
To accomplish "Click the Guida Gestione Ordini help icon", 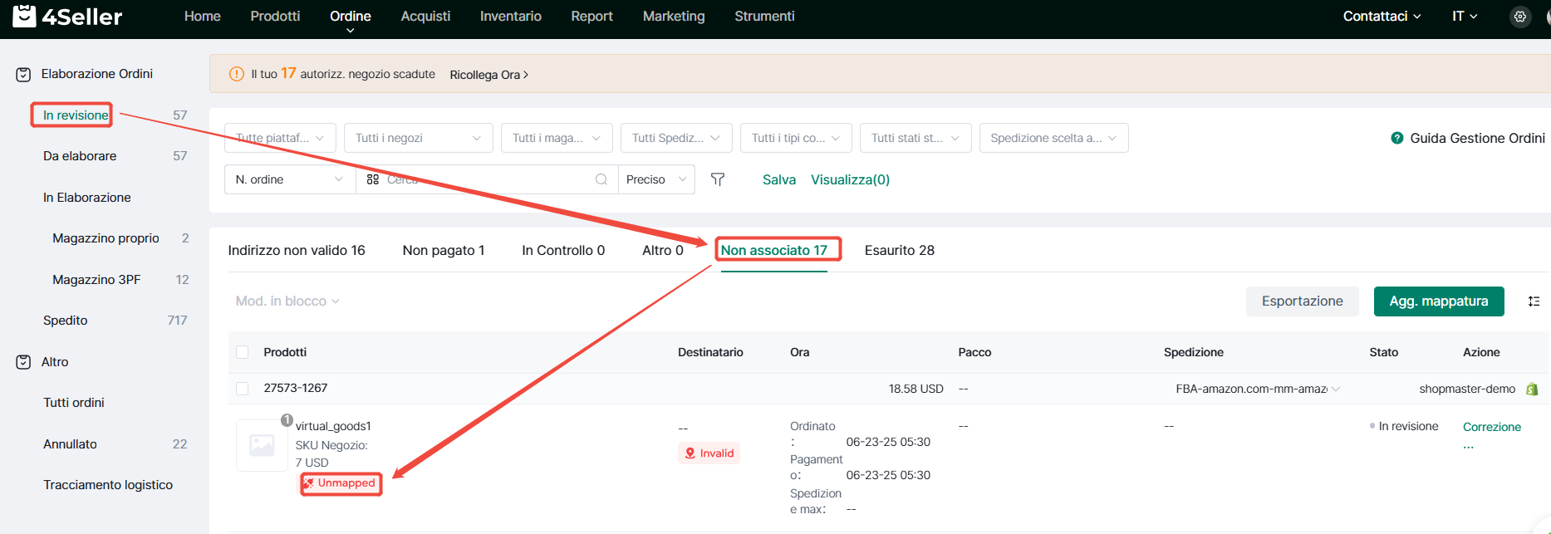I will [1397, 138].
